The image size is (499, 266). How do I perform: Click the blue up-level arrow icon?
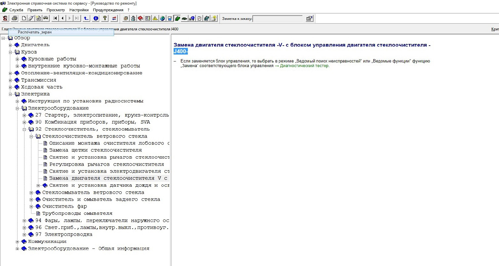(x=86, y=19)
